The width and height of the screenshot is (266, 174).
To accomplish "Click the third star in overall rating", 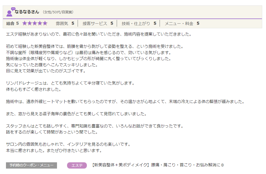I will click(35, 23).
